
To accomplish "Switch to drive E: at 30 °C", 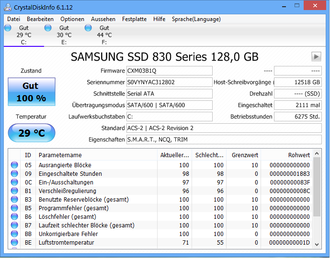I will click(x=64, y=35).
